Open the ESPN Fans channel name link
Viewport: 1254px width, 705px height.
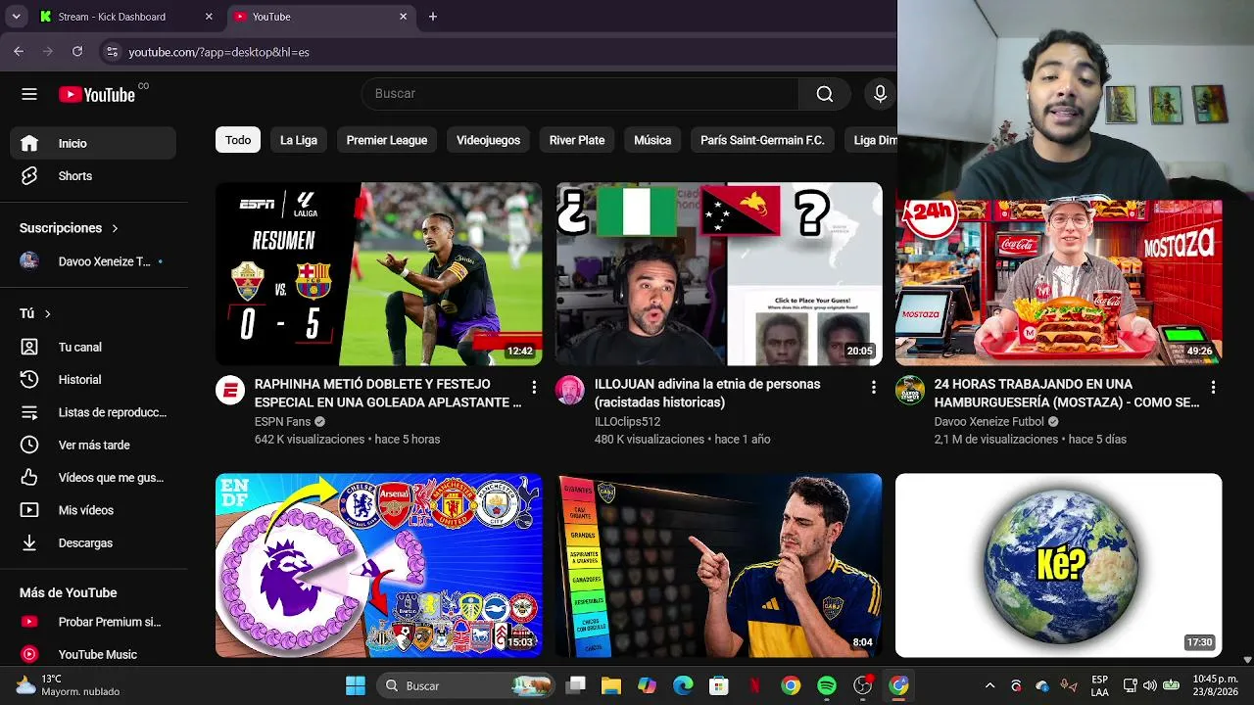pyautogui.click(x=282, y=422)
